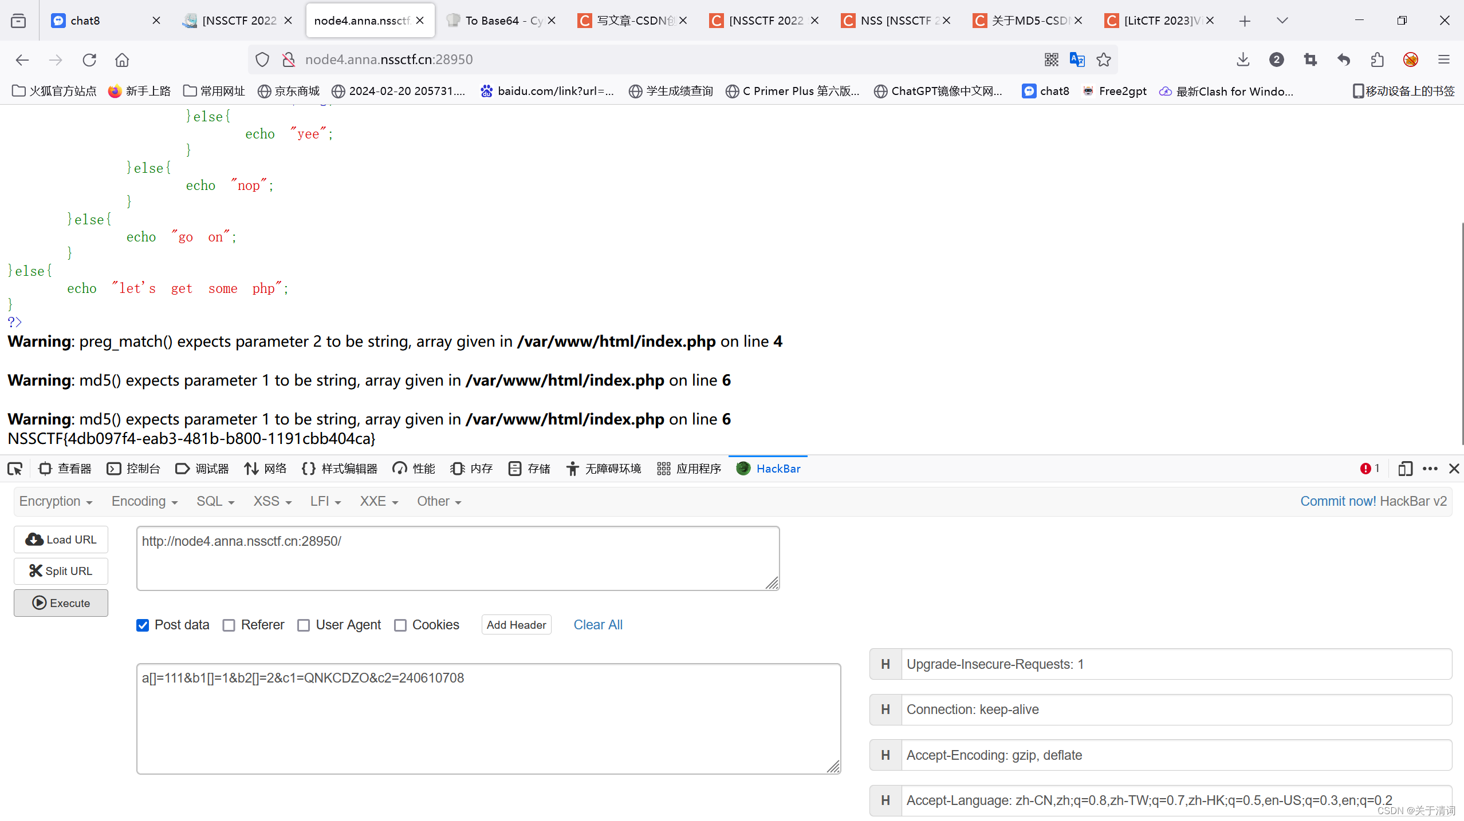Open the extensions puzzle icon

point(1377,60)
